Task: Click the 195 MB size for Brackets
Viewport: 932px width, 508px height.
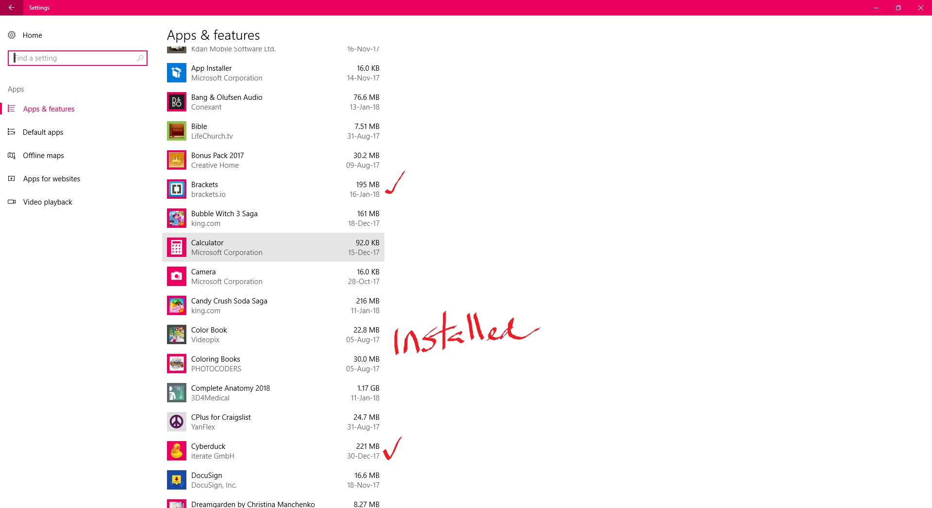Action: pos(367,185)
